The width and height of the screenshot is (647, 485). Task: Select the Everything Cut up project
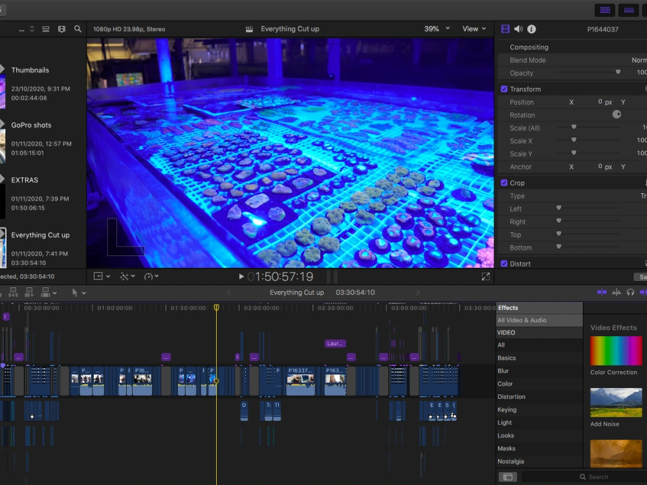(40, 235)
